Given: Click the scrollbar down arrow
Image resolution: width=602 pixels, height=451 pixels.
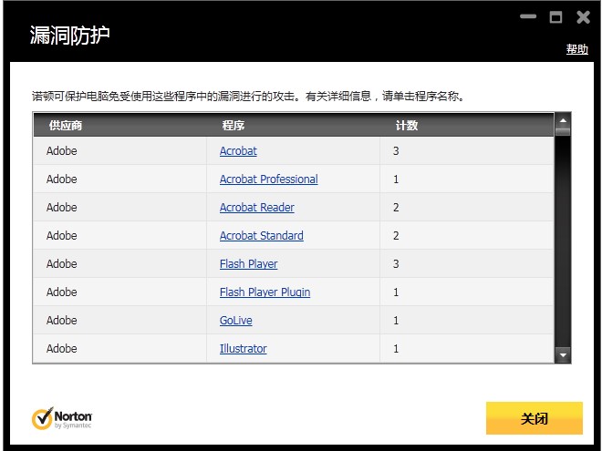Looking at the screenshot, I should (563, 355).
